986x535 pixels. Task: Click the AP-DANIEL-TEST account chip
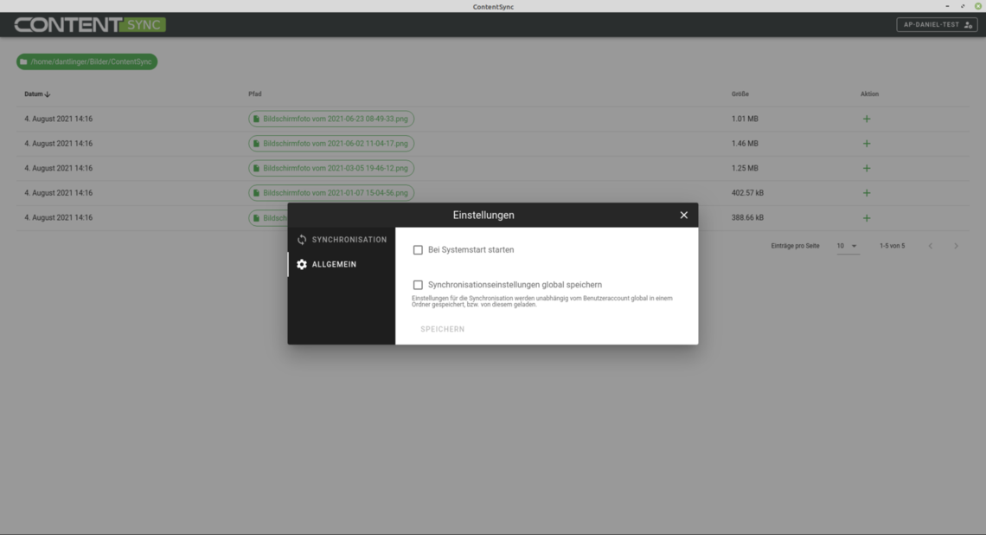936,24
